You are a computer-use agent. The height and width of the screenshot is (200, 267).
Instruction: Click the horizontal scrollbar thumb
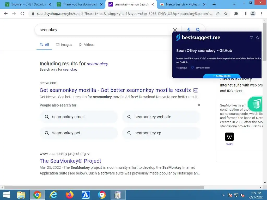[x=104, y=187]
